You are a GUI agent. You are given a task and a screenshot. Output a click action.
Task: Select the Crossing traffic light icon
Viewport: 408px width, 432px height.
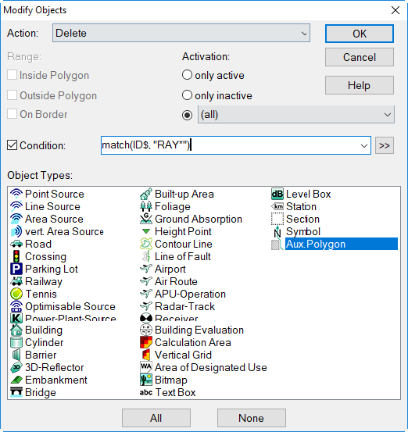pos(16,256)
